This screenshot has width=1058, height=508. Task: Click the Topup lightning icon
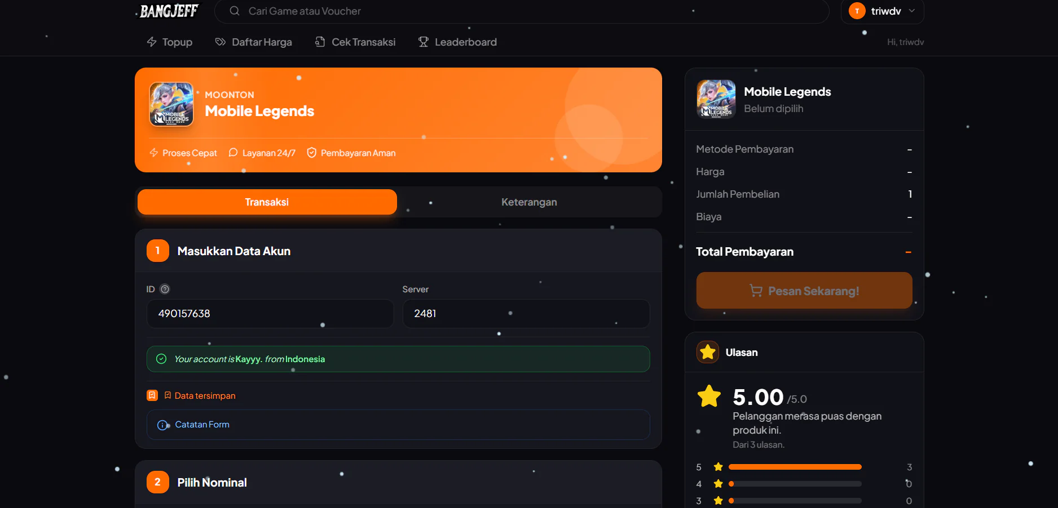tap(152, 42)
